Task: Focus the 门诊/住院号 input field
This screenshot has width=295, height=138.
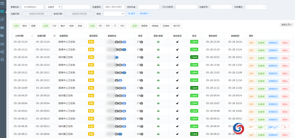Action: [x=186, y=7]
